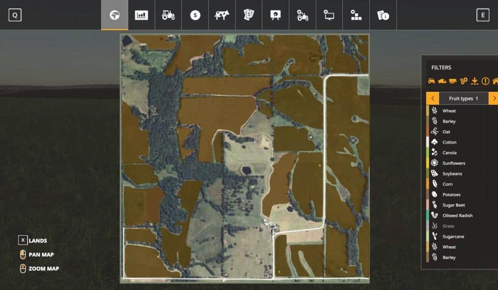This screenshot has height=290, width=498.
Task: Click the Cotton white color swatch
Action: point(427,142)
